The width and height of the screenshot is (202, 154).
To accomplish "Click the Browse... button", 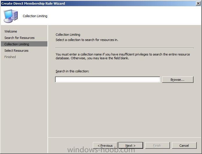I will pos(178,80).
